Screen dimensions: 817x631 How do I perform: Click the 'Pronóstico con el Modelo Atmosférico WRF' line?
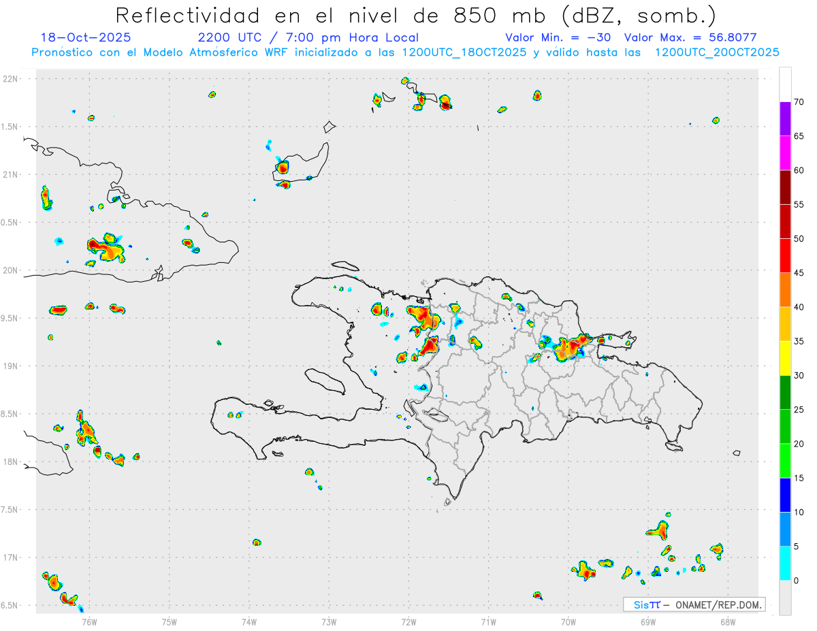pyautogui.click(x=405, y=52)
